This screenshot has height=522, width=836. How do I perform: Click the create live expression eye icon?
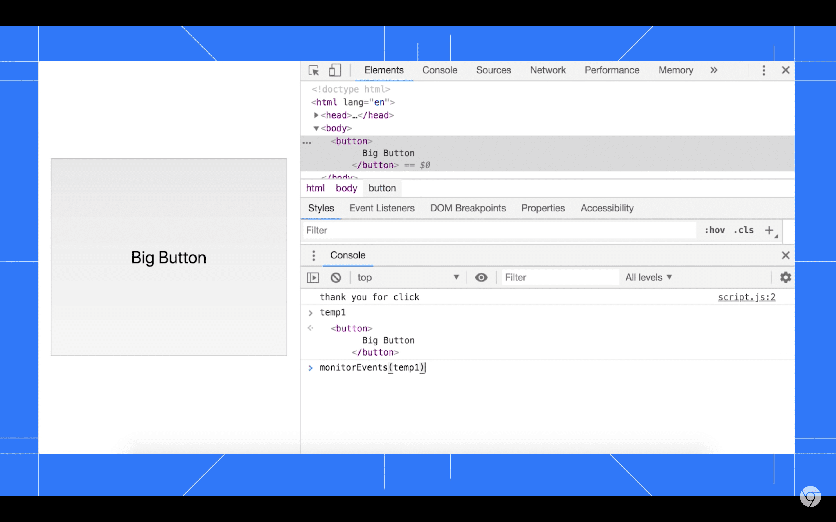click(481, 277)
